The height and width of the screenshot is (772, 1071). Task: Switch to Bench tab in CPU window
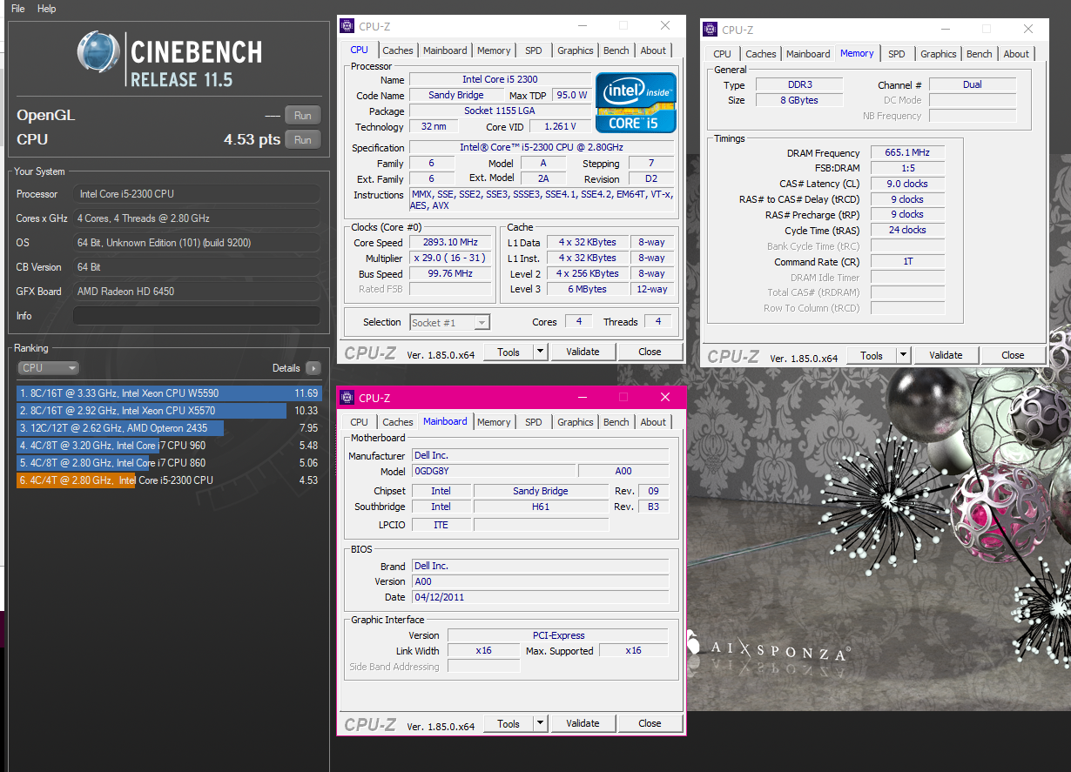click(616, 50)
